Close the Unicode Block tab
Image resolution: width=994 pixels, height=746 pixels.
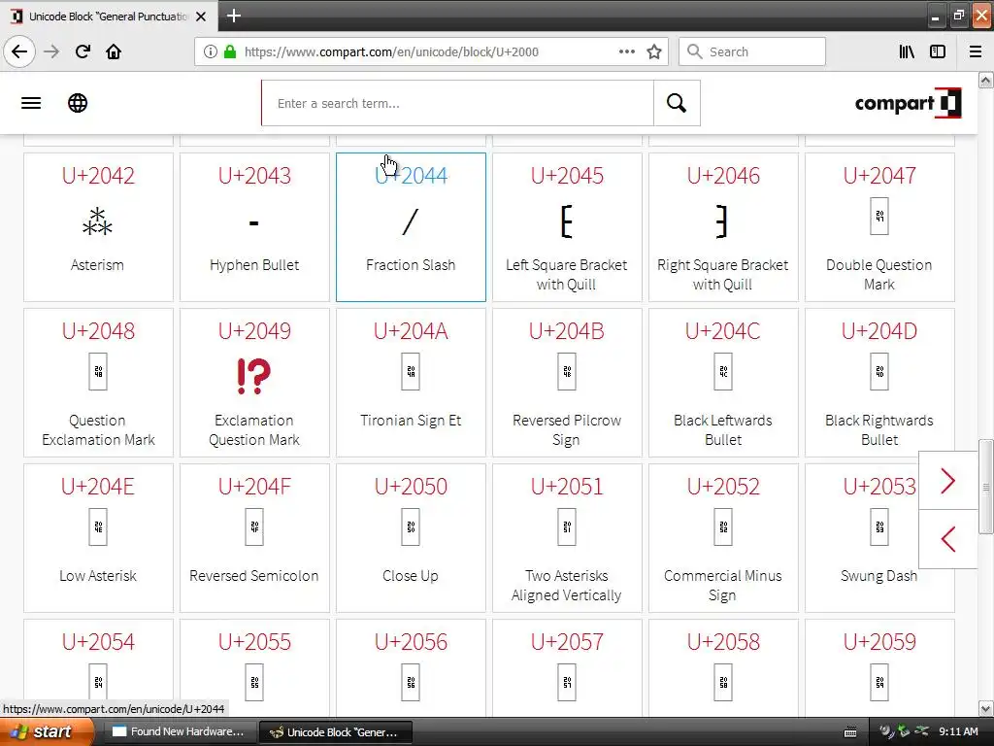point(201,17)
